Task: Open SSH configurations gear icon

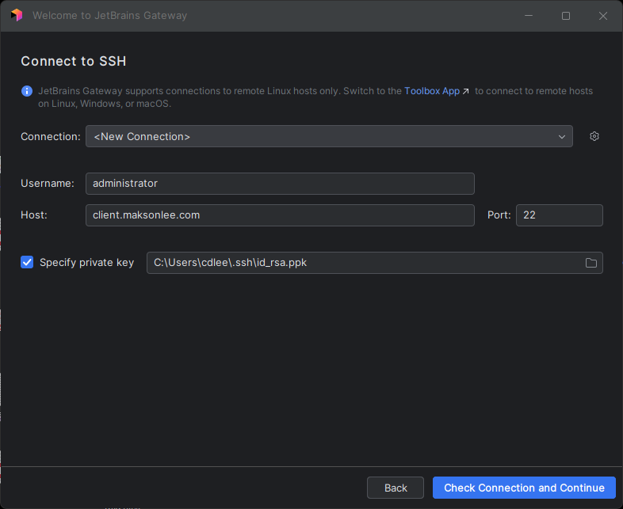Action: [594, 136]
